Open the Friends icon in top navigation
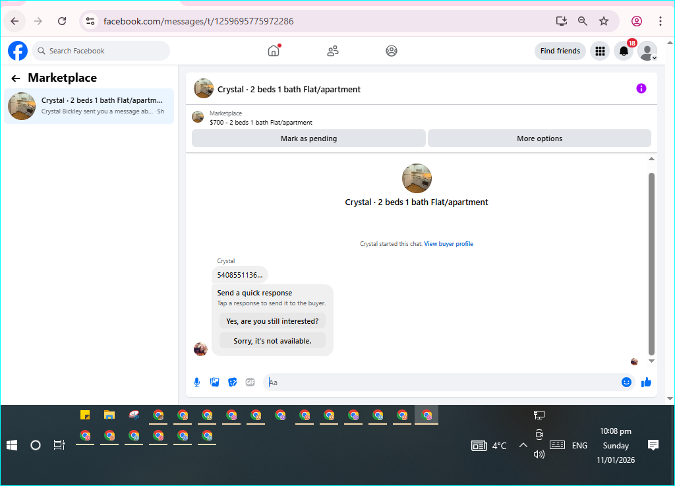Viewport: 675px width, 486px height. (x=333, y=51)
